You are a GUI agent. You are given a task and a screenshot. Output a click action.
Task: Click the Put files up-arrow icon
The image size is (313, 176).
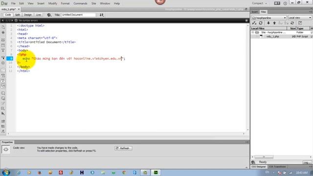tap(274, 23)
